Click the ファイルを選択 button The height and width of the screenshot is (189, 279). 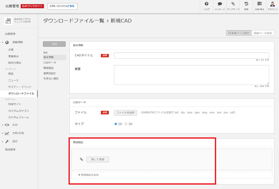[125, 113]
